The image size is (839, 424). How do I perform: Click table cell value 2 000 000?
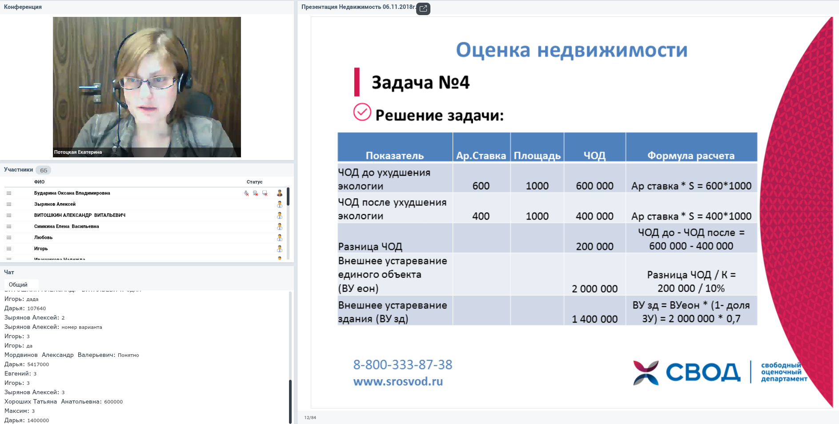[594, 289]
